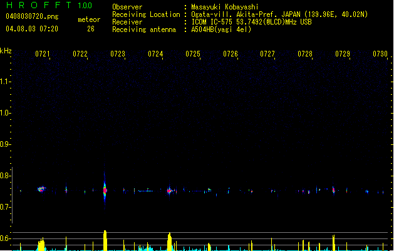394x251 pixels.
Task: Click the Observer label
Action: click(127, 7)
